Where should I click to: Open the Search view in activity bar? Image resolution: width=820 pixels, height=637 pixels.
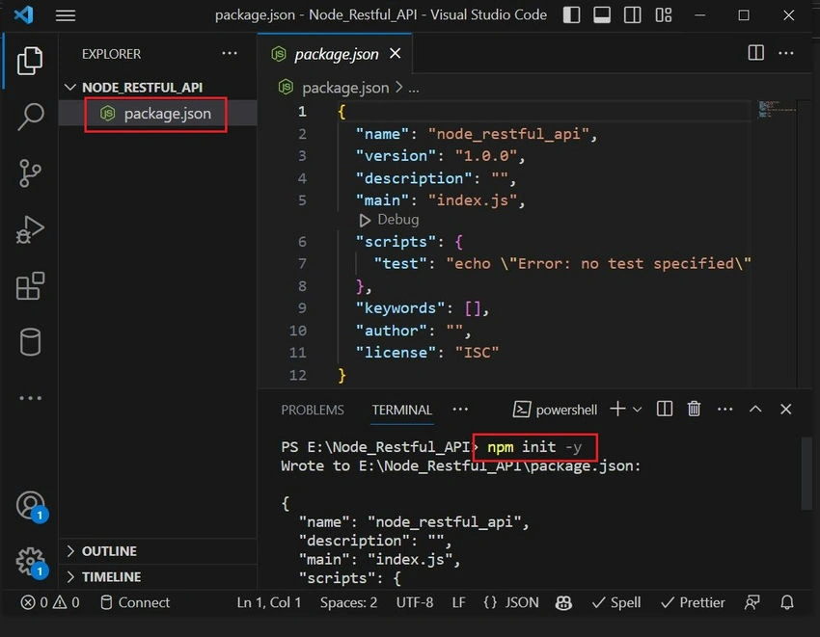(30, 116)
